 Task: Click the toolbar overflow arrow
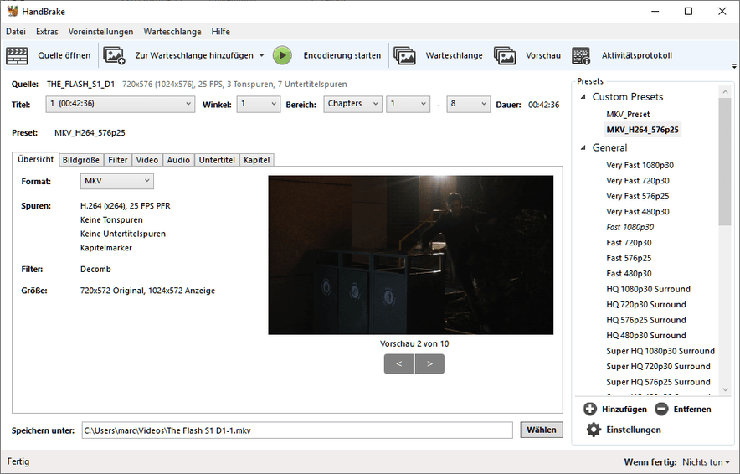click(734, 66)
